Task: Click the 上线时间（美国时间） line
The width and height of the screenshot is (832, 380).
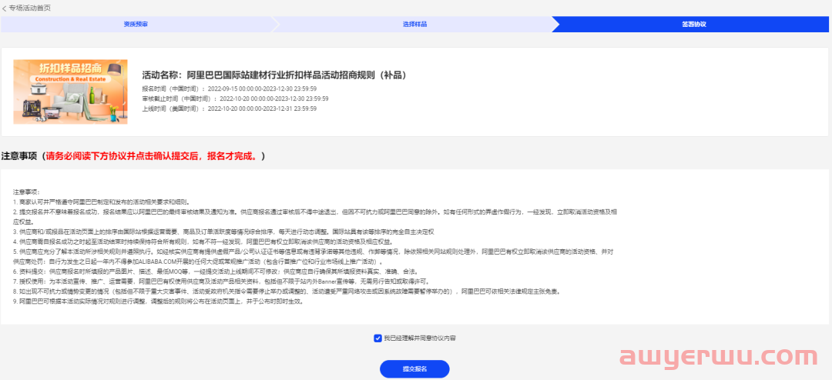Action: pos(230,108)
